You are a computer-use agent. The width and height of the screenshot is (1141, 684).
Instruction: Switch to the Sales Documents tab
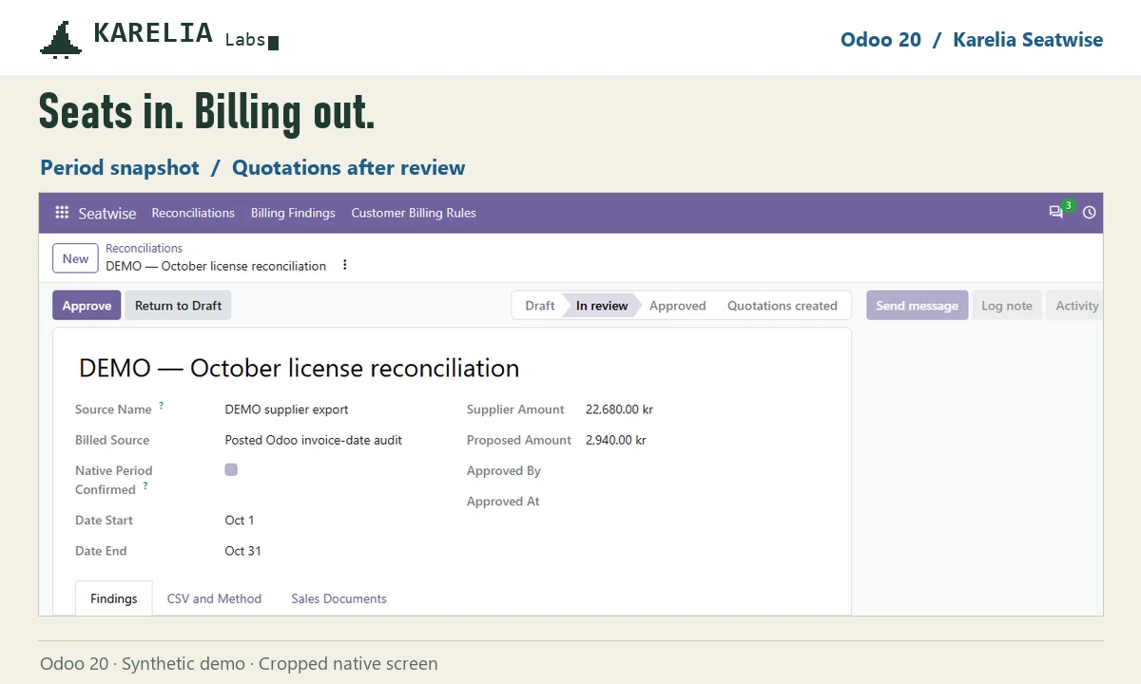pos(338,598)
